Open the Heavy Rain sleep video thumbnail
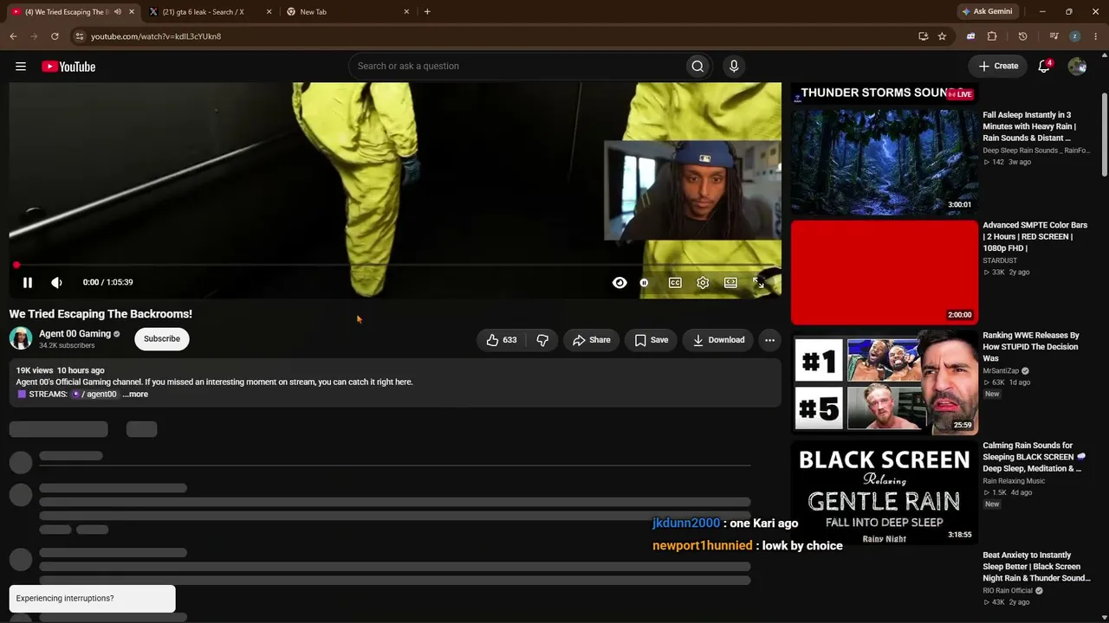The height and width of the screenshot is (623, 1109). point(885,162)
